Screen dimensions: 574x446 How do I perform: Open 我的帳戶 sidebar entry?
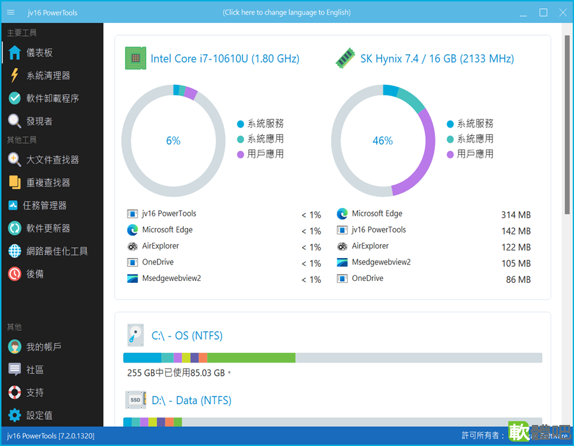[52, 347]
